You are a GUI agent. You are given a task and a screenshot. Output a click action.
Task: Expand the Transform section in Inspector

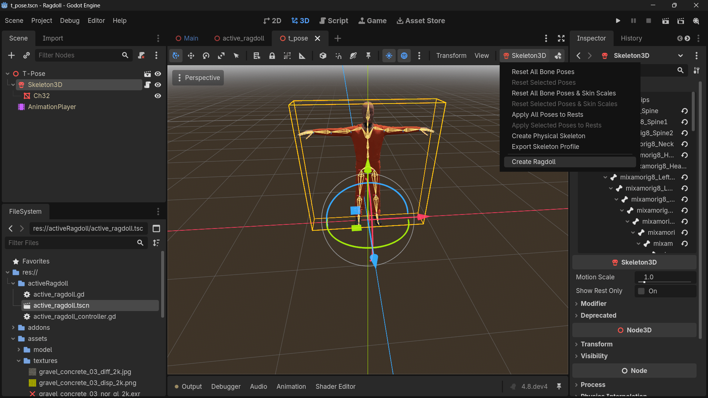pyautogui.click(x=596, y=344)
